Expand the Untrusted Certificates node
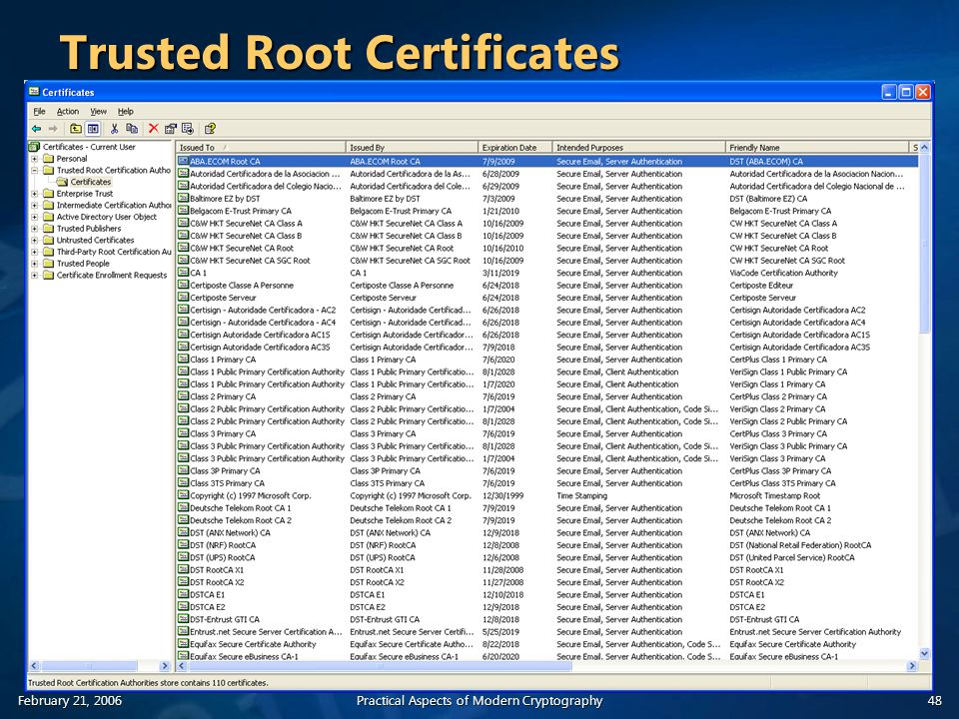 tap(35, 240)
